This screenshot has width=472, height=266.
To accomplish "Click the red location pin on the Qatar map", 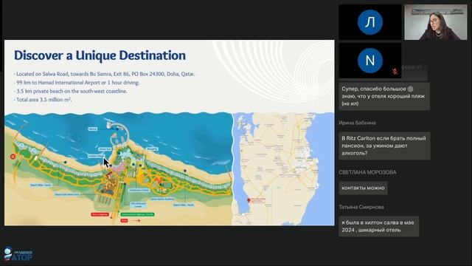I will point(249,200).
